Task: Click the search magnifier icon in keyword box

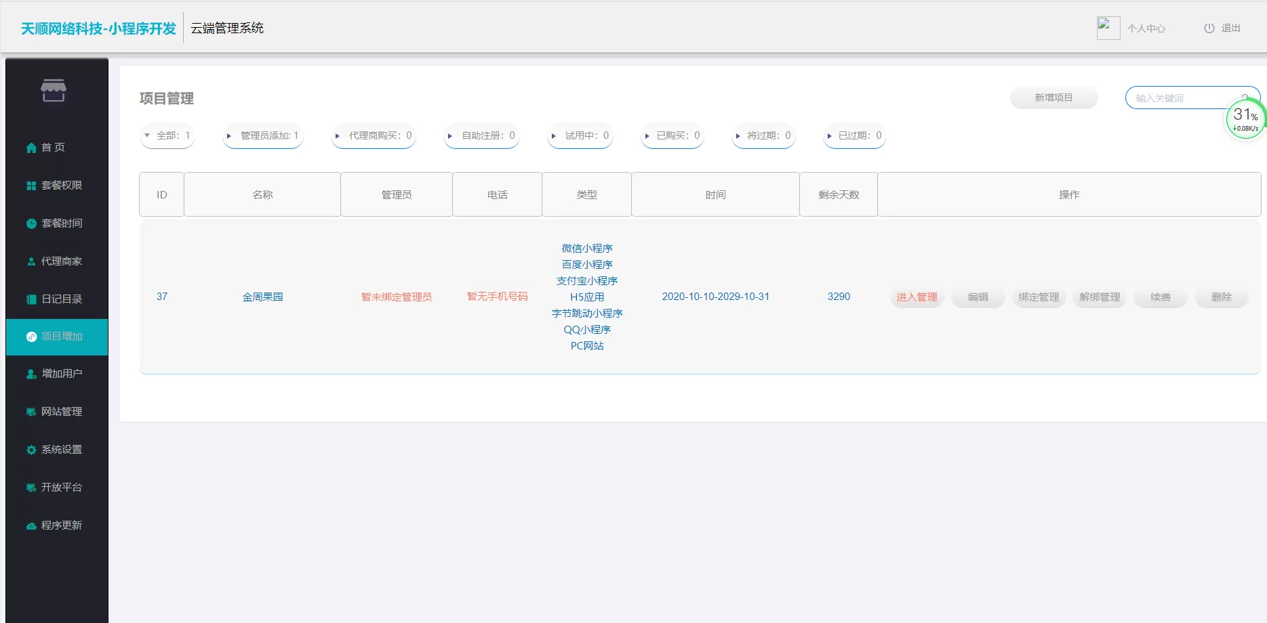Action: tap(1245, 97)
